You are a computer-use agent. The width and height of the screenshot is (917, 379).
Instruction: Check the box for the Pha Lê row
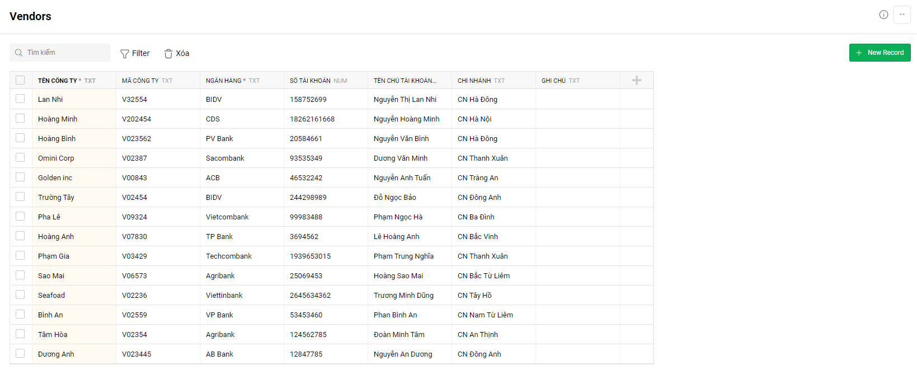pyautogui.click(x=20, y=216)
